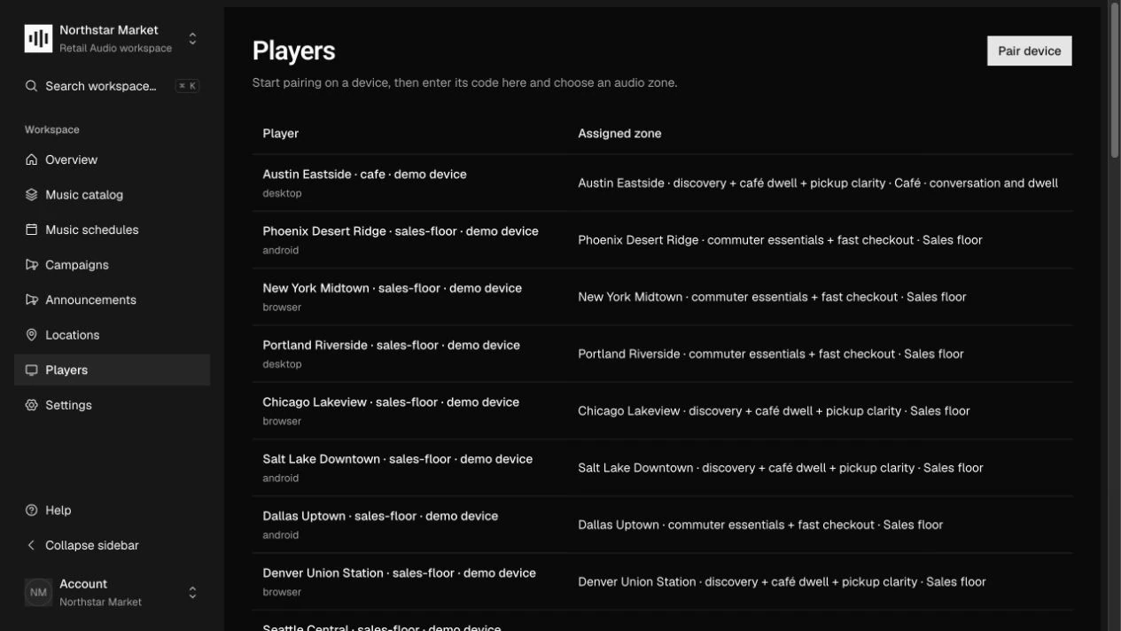The width and height of the screenshot is (1121, 631).
Task: Click the Help question mark icon
Action: pyautogui.click(x=32, y=510)
